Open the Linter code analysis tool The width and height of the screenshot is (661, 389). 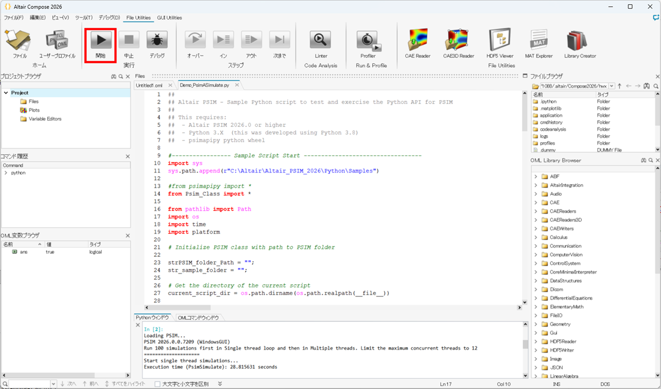[x=320, y=41]
